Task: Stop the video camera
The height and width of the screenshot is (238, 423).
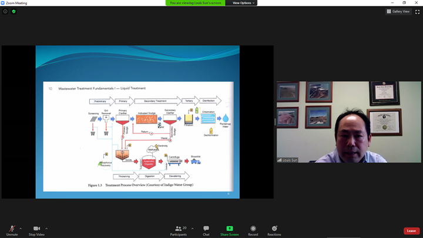Action: click(36, 231)
